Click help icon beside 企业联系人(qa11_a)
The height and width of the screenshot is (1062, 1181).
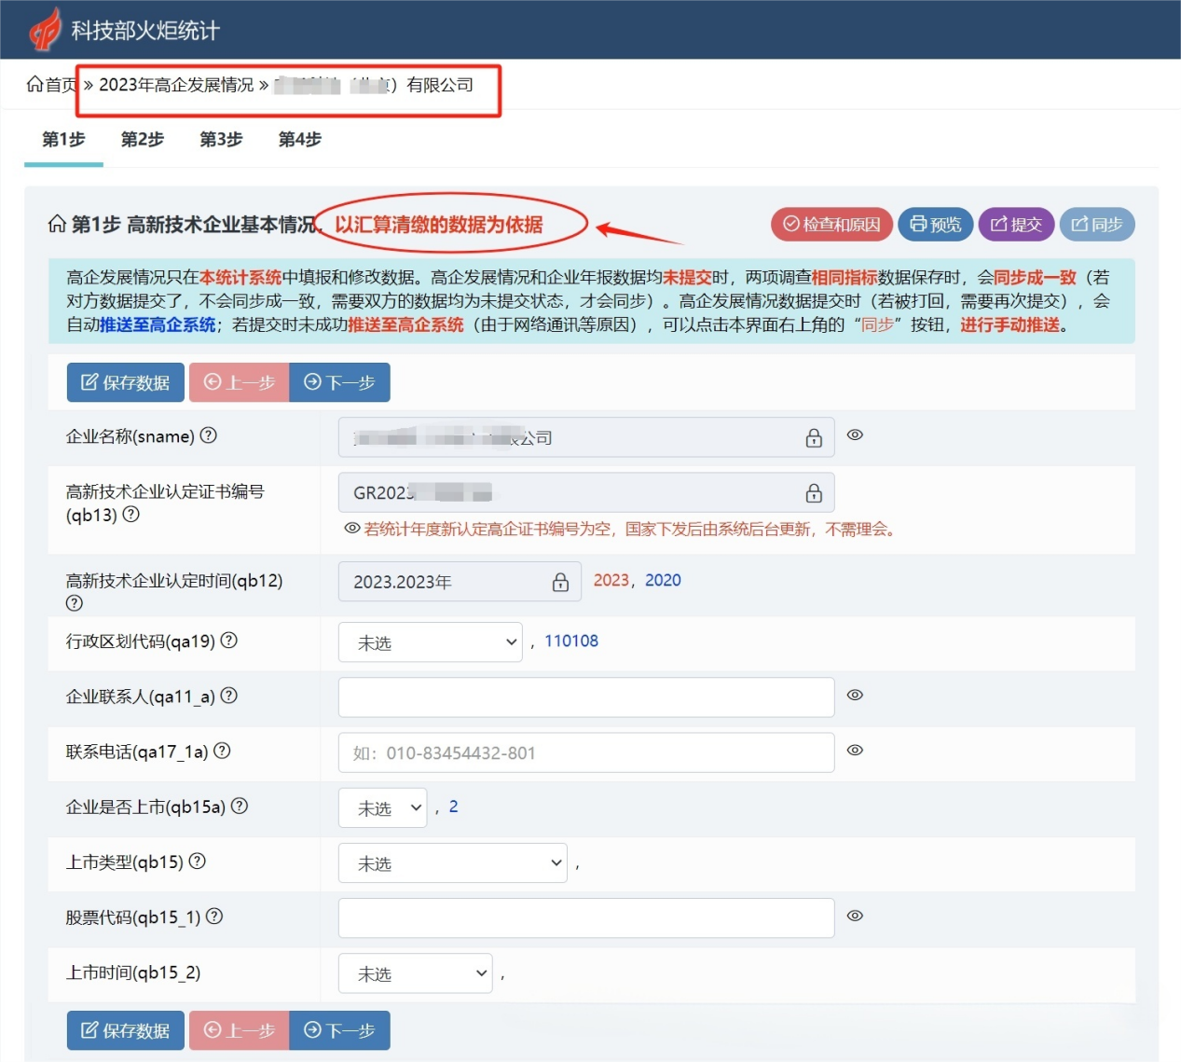pyautogui.click(x=229, y=696)
